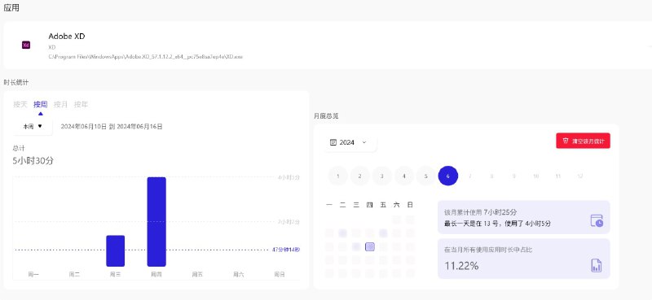The width and height of the screenshot is (652, 300).
Task: Click the 月度总览 heading
Action: coord(326,115)
